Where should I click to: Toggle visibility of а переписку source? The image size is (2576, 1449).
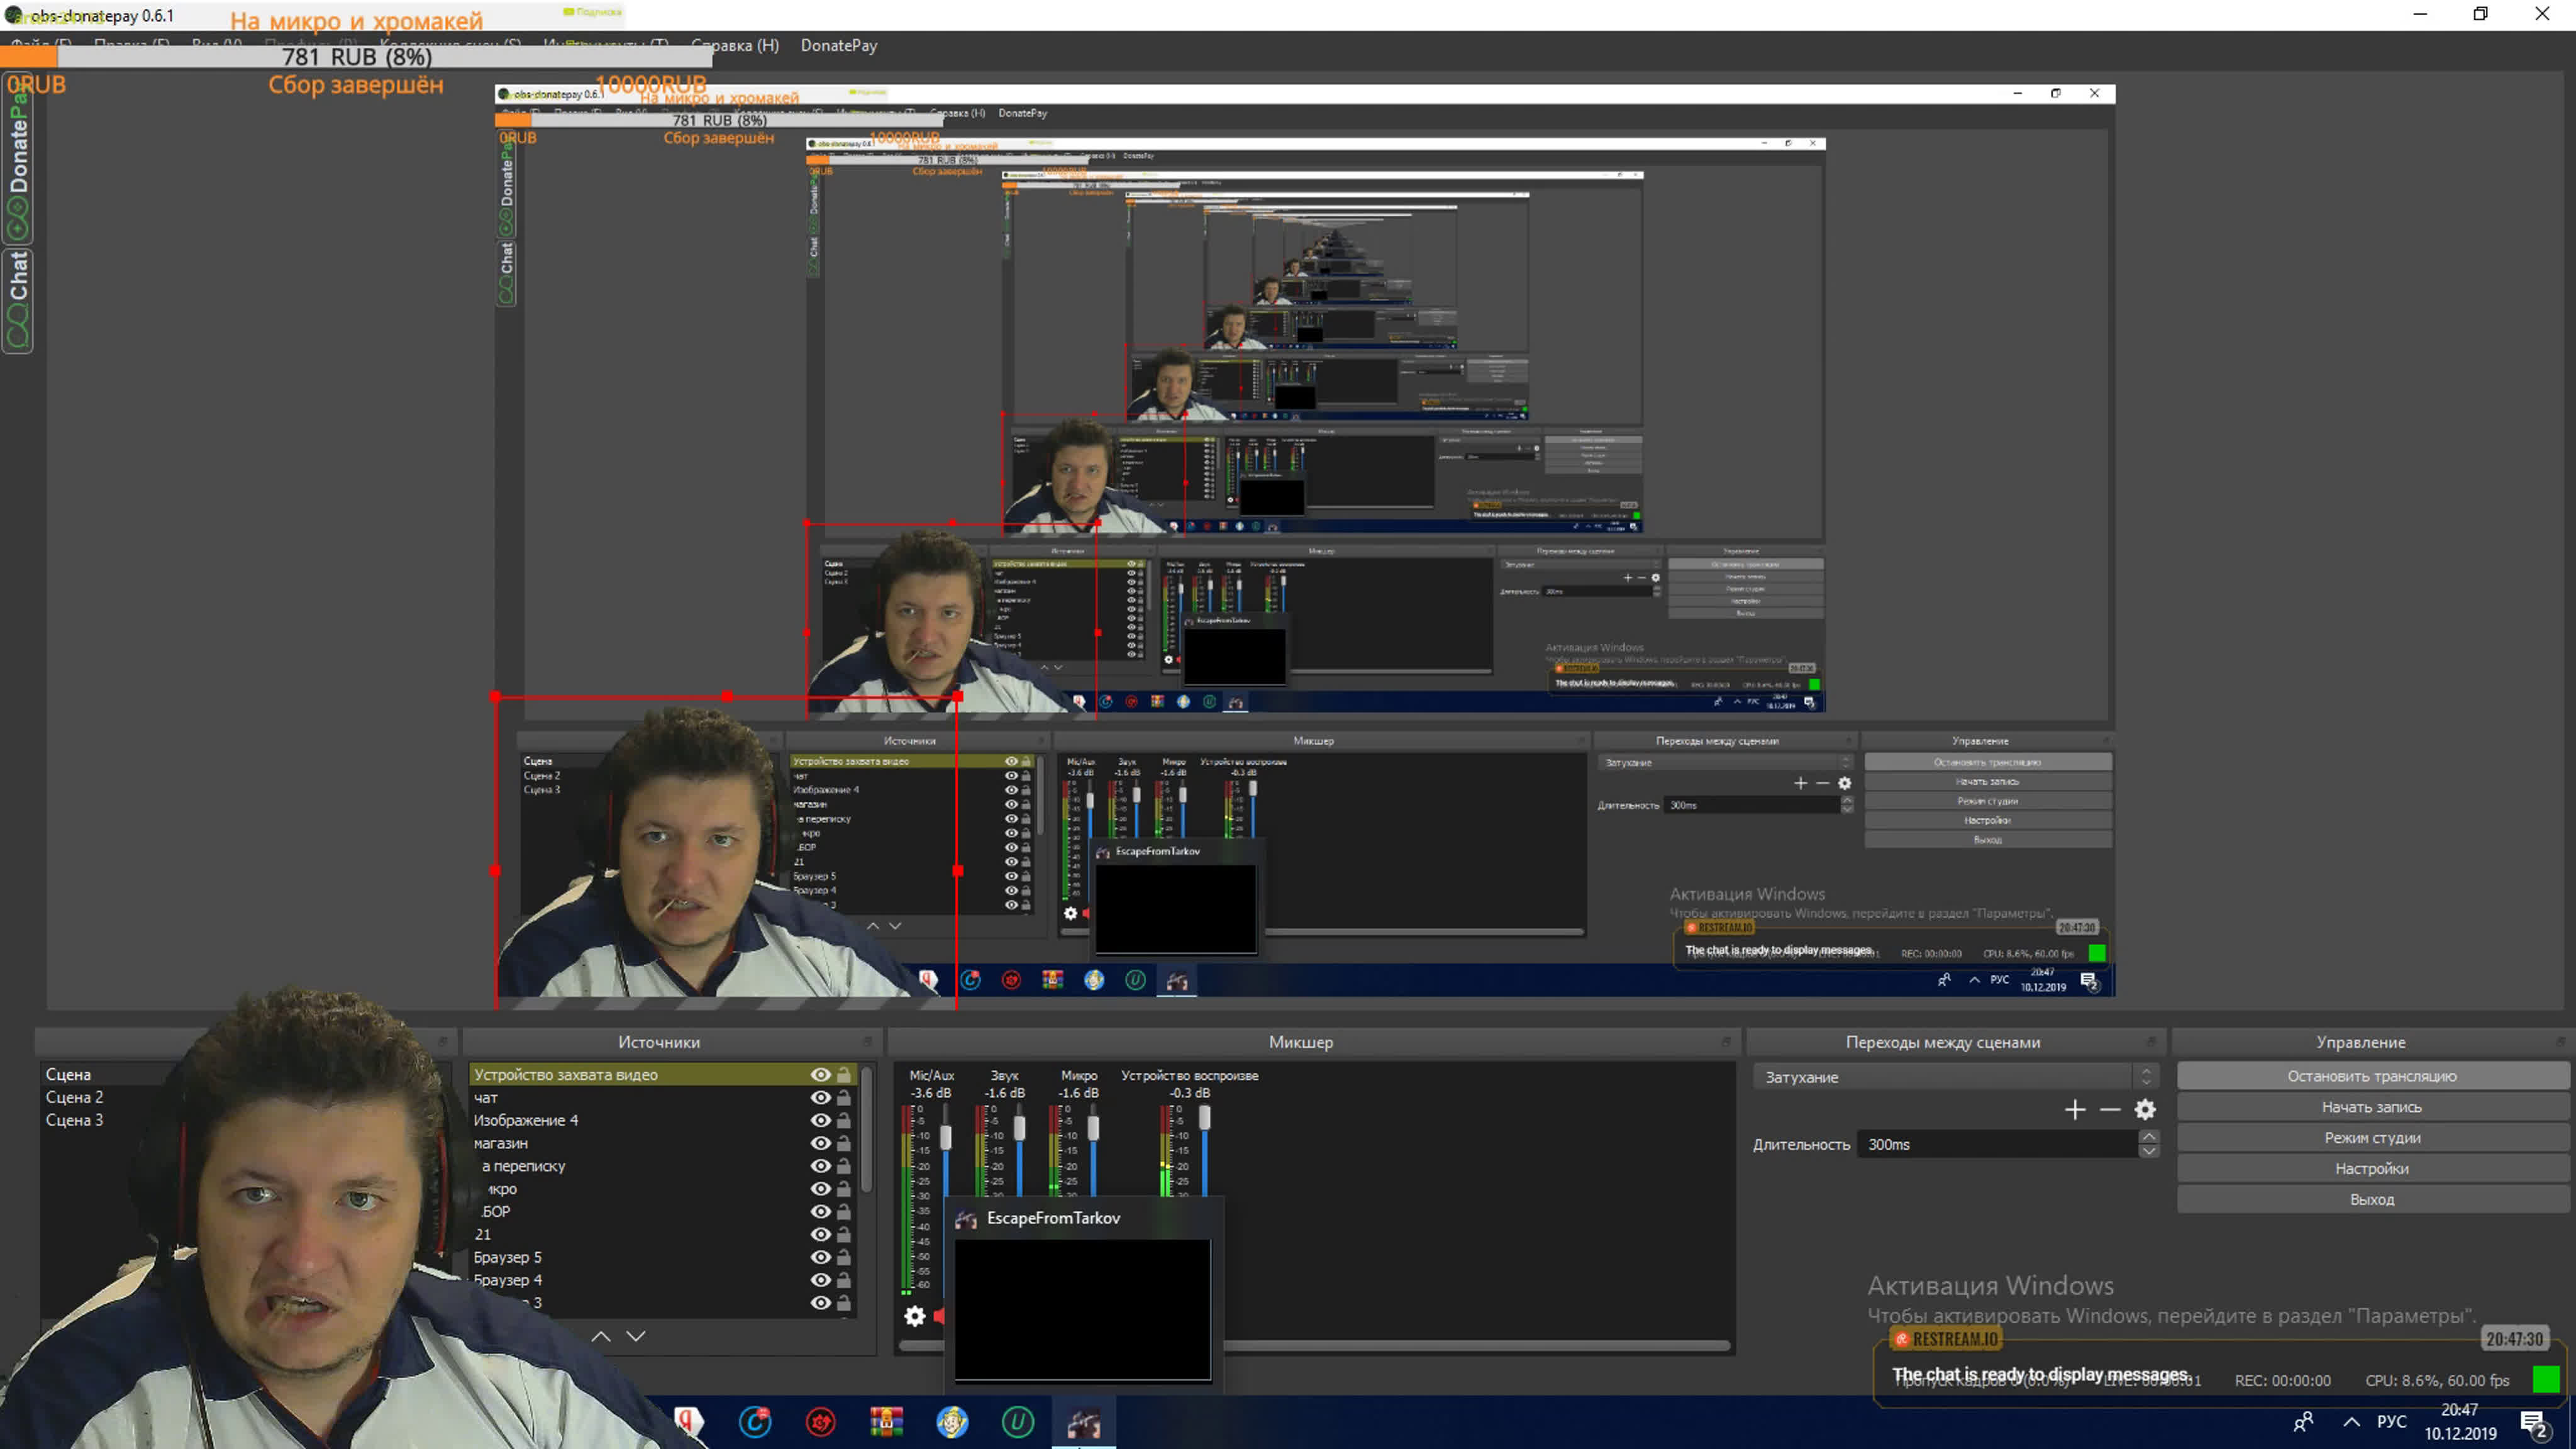coord(820,1166)
